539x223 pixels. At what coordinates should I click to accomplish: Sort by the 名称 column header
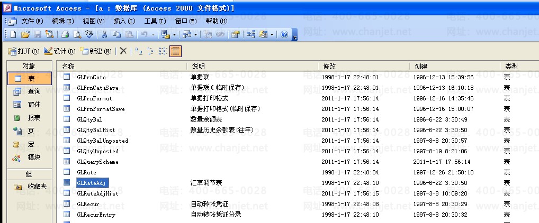122,66
